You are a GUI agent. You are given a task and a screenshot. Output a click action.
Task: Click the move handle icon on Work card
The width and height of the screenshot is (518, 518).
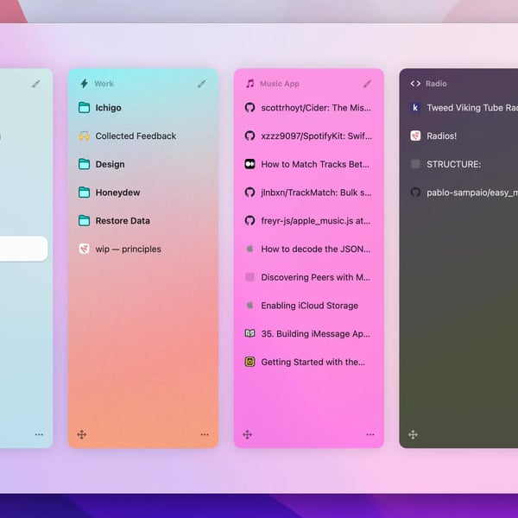(x=82, y=434)
